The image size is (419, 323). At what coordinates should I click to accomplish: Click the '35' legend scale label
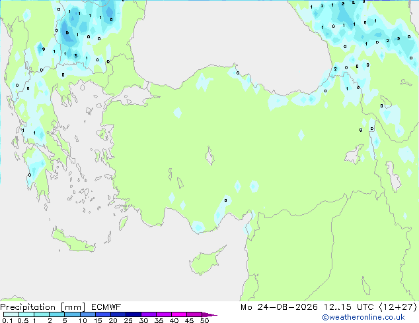click(x=159, y=320)
